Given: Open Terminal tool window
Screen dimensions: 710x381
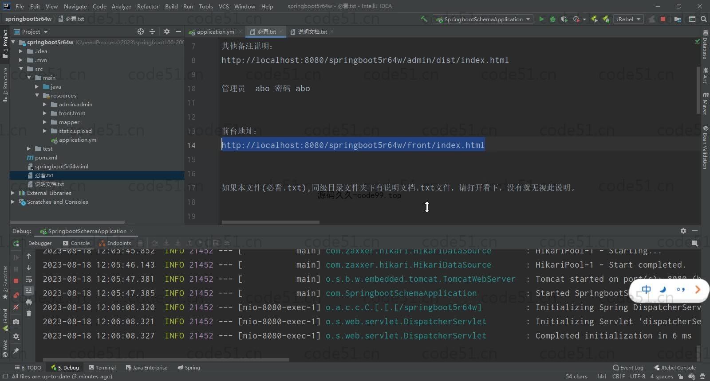Looking at the screenshot, I should point(102,368).
